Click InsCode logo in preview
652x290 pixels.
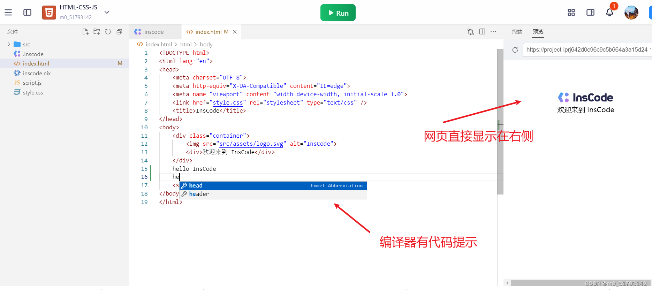pos(585,98)
